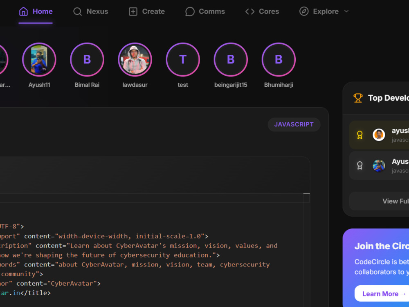Click code line containing width=device-width
The width and height of the screenshot is (409, 307).
point(104,236)
